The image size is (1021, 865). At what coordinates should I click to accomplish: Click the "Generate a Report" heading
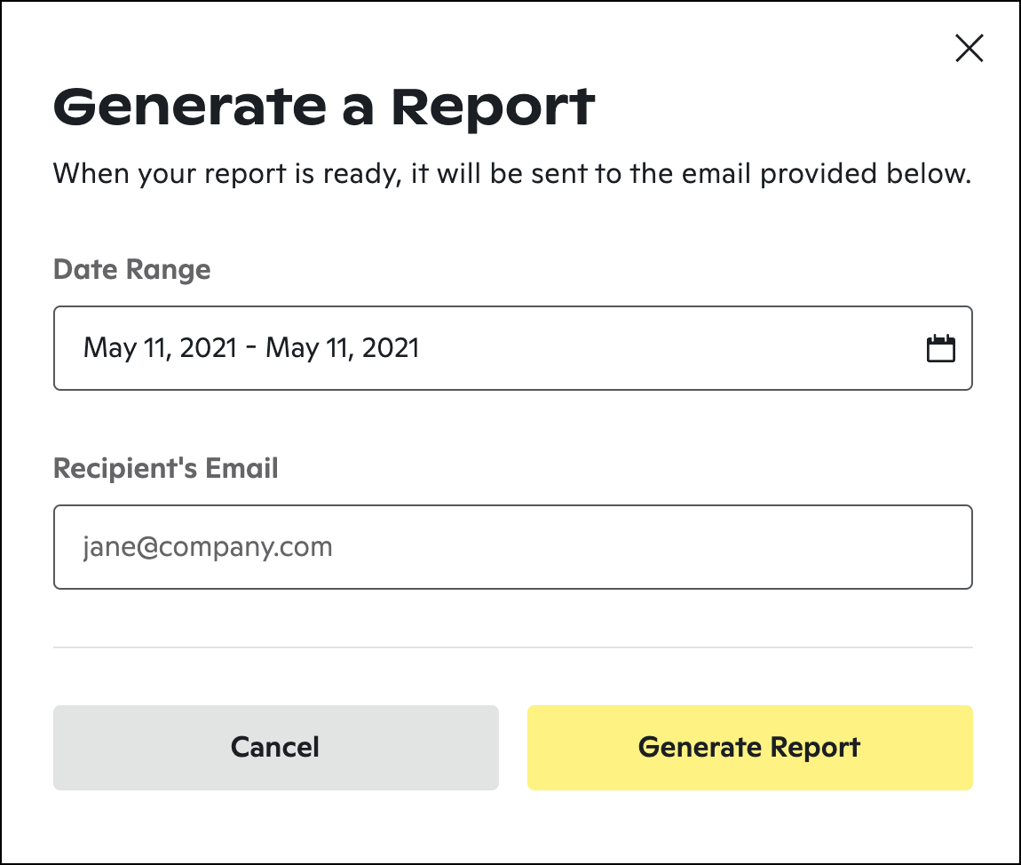coord(324,107)
